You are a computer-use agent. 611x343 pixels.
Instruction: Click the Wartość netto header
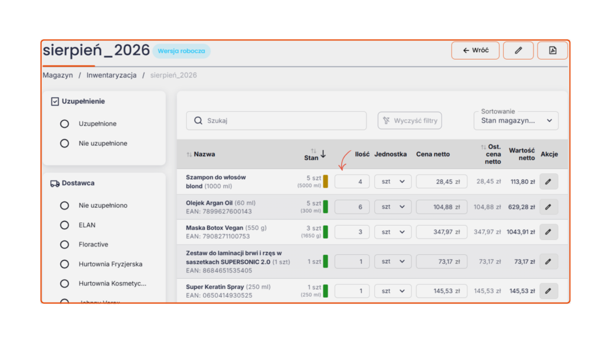click(x=521, y=154)
